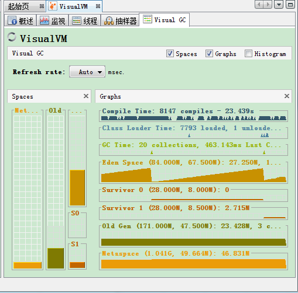Screen dimensions: 298x293
Task: Close the VisualVM document tab
Action: [98, 6]
